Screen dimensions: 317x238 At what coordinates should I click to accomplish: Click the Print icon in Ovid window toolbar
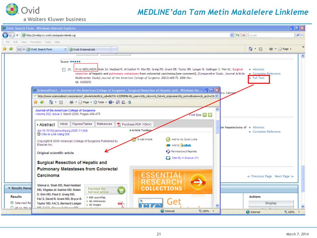(271, 49)
